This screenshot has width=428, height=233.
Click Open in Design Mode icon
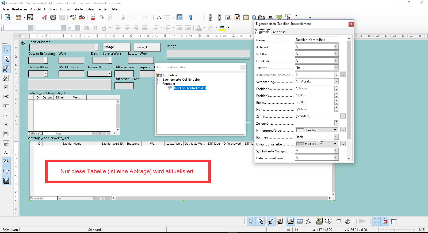(319, 221)
